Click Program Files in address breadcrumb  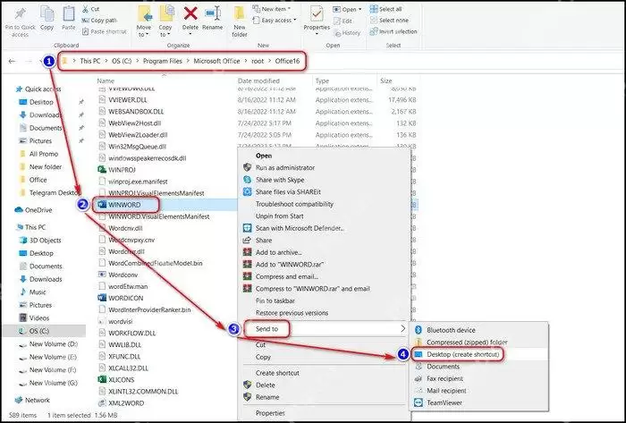[x=163, y=61]
